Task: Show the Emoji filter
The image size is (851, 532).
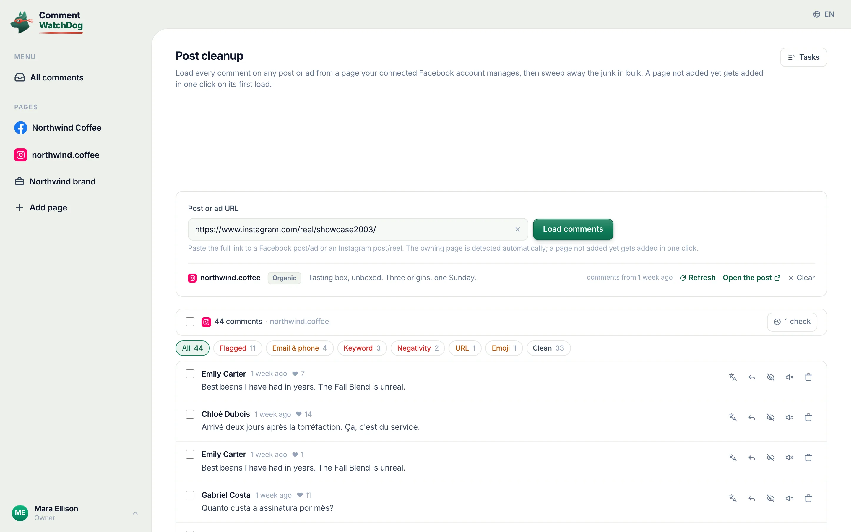Action: point(504,348)
